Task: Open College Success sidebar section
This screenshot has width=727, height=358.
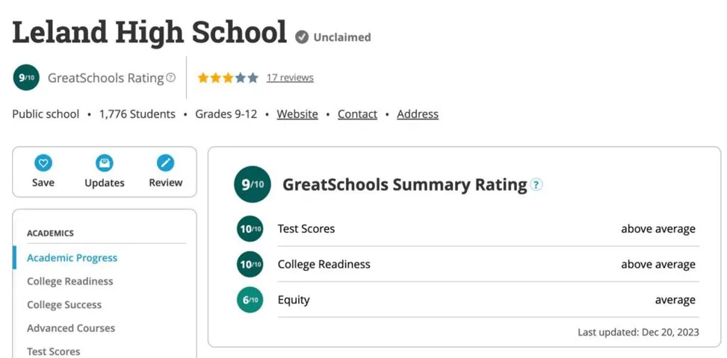Action: click(x=64, y=305)
